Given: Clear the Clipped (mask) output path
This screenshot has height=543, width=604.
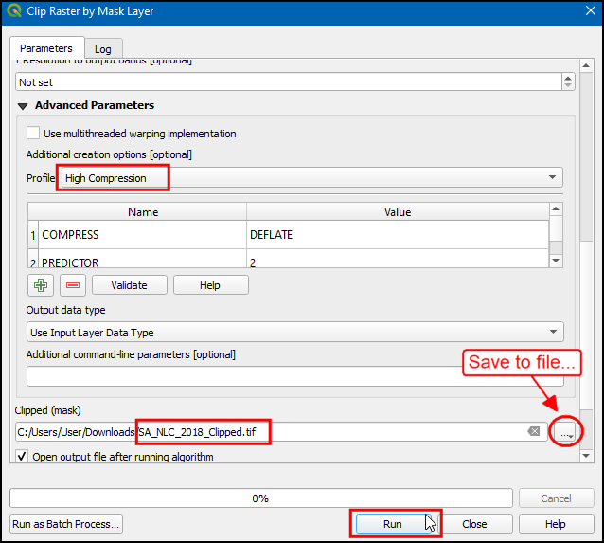Looking at the screenshot, I should (534, 432).
